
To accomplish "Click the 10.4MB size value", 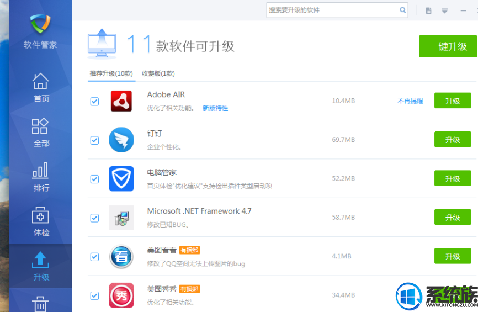I will pos(343,101).
